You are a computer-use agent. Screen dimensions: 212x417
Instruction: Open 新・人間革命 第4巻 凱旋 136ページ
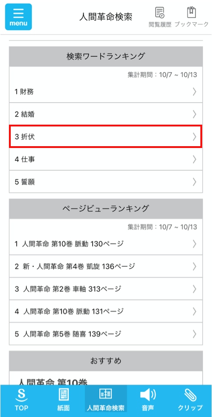106,266
